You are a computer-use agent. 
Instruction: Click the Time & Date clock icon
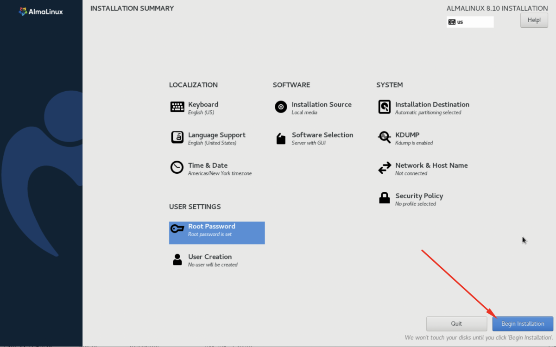(177, 168)
